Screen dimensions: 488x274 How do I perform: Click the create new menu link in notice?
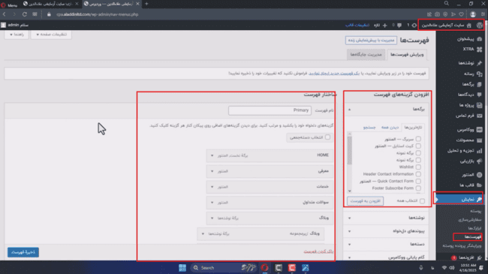[334, 74]
